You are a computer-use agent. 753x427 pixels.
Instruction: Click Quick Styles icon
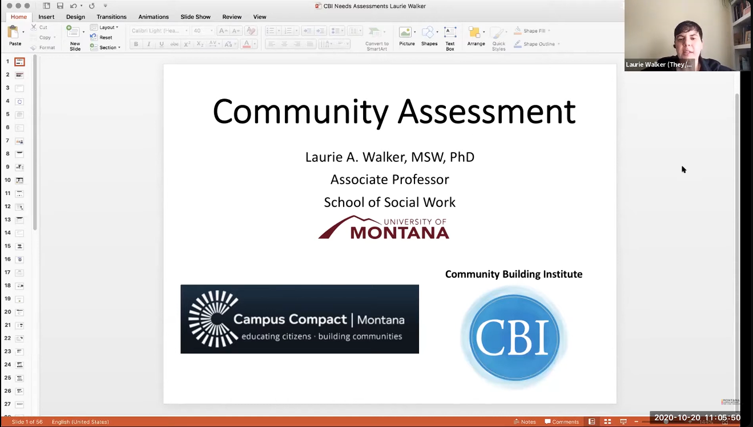498,32
